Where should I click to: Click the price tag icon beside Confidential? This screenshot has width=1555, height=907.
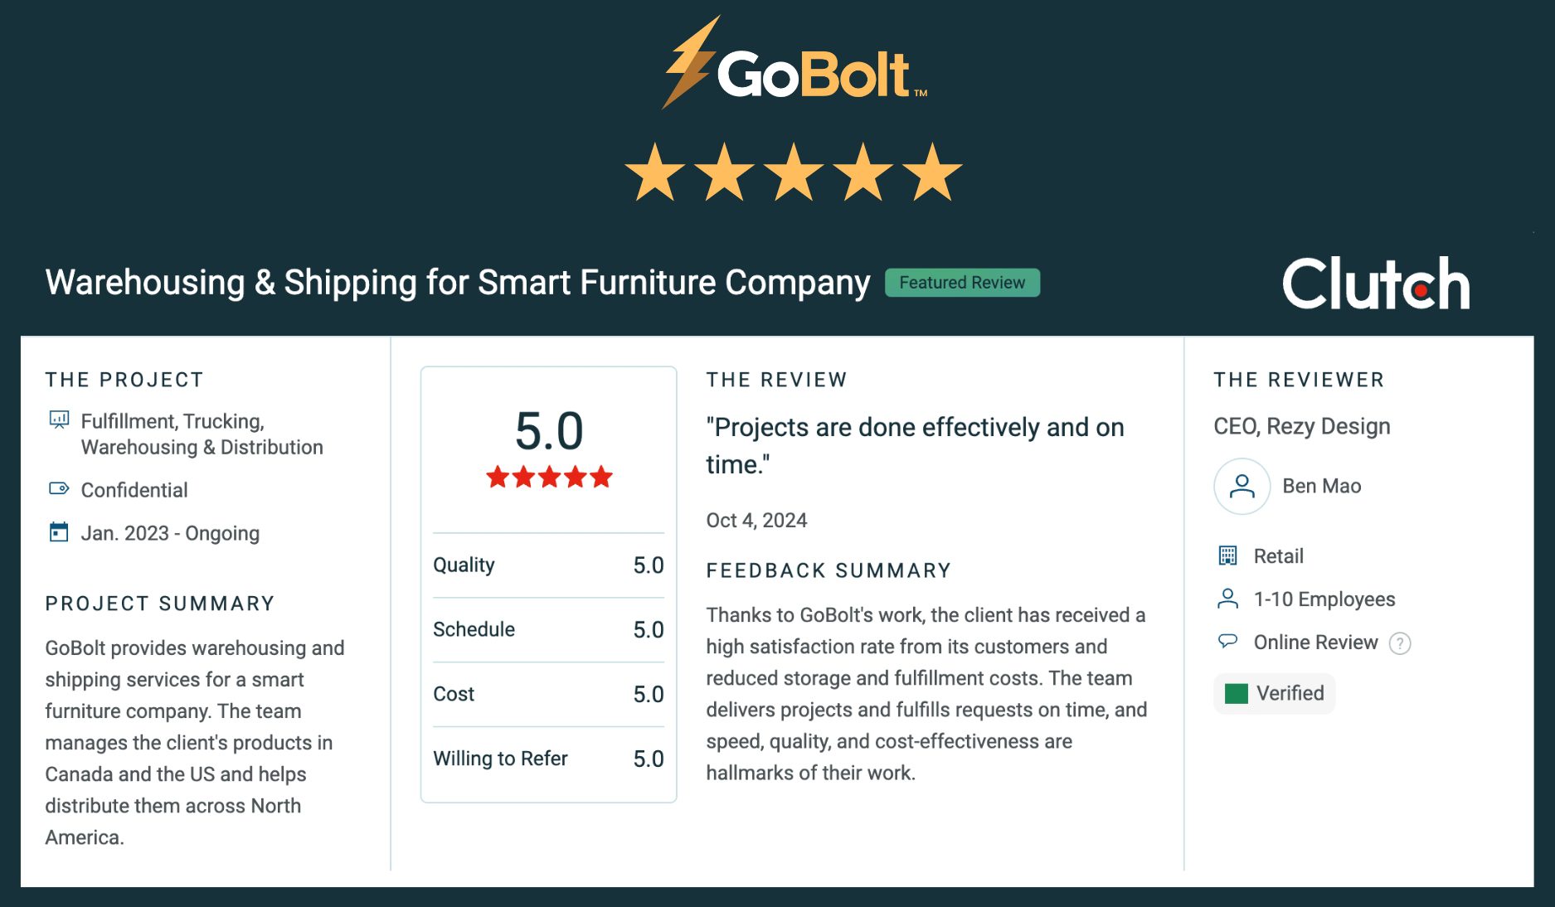(x=59, y=488)
